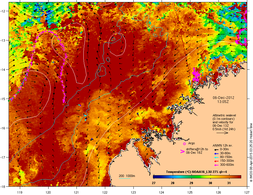Click the latitude axis label -18
The width and height of the screenshot is (253, 195).
[3, 186]
